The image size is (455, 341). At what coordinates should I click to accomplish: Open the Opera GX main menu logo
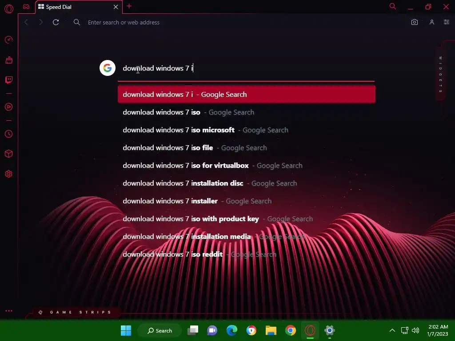pos(9,9)
